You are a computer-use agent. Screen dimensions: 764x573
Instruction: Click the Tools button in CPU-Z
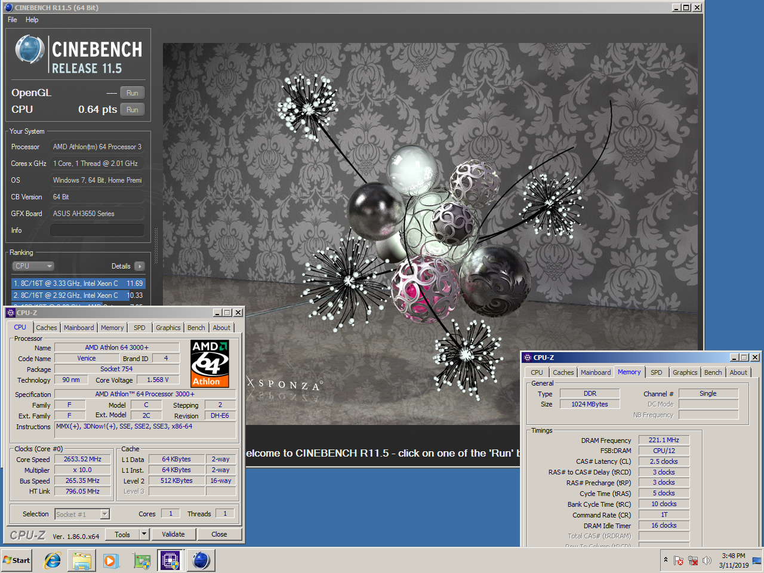pos(122,534)
